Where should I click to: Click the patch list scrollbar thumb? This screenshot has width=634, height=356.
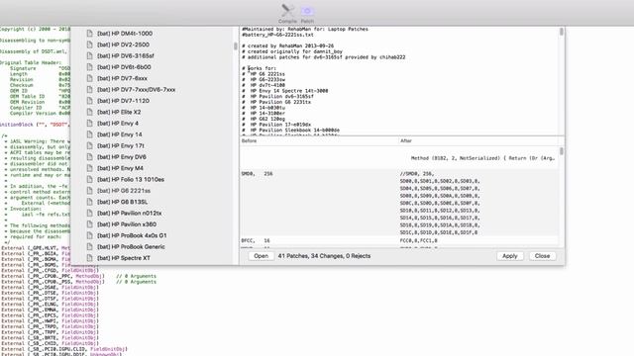click(x=236, y=46)
